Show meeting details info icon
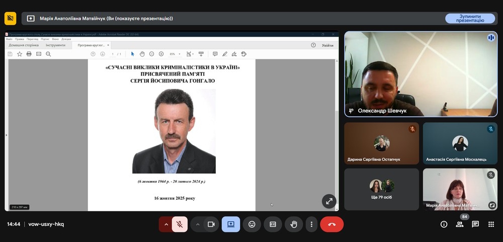Image resolution: width=503 pixels, height=242 pixels. tap(444, 224)
